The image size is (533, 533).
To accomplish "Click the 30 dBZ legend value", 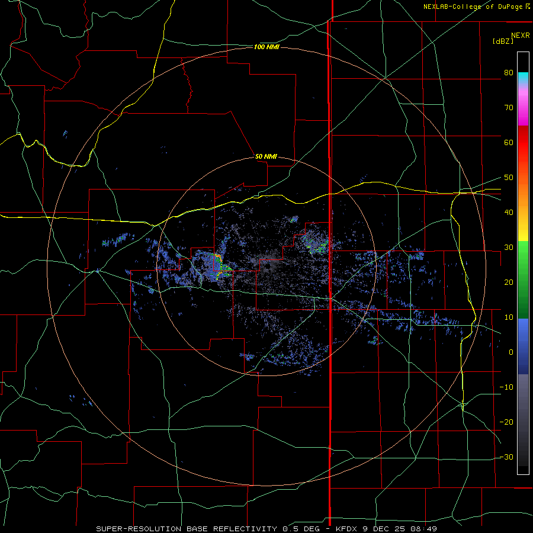I will 509,248.
